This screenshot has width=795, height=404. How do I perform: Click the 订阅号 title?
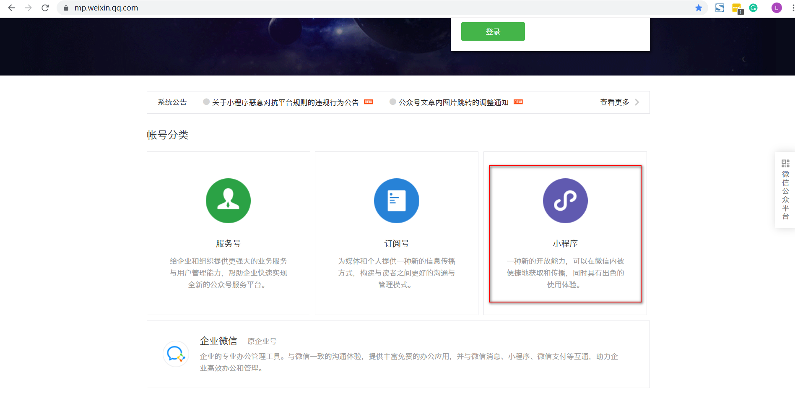[x=397, y=243]
